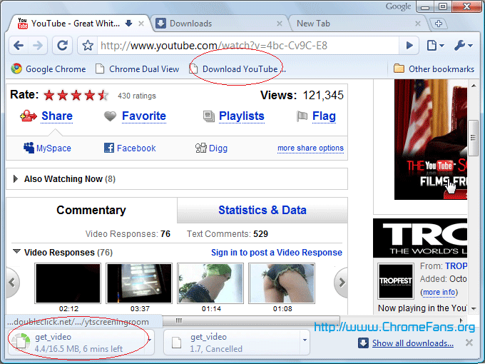Click the horizontal scrollbar thumb
The height and width of the screenshot is (364, 485).
(250, 320)
